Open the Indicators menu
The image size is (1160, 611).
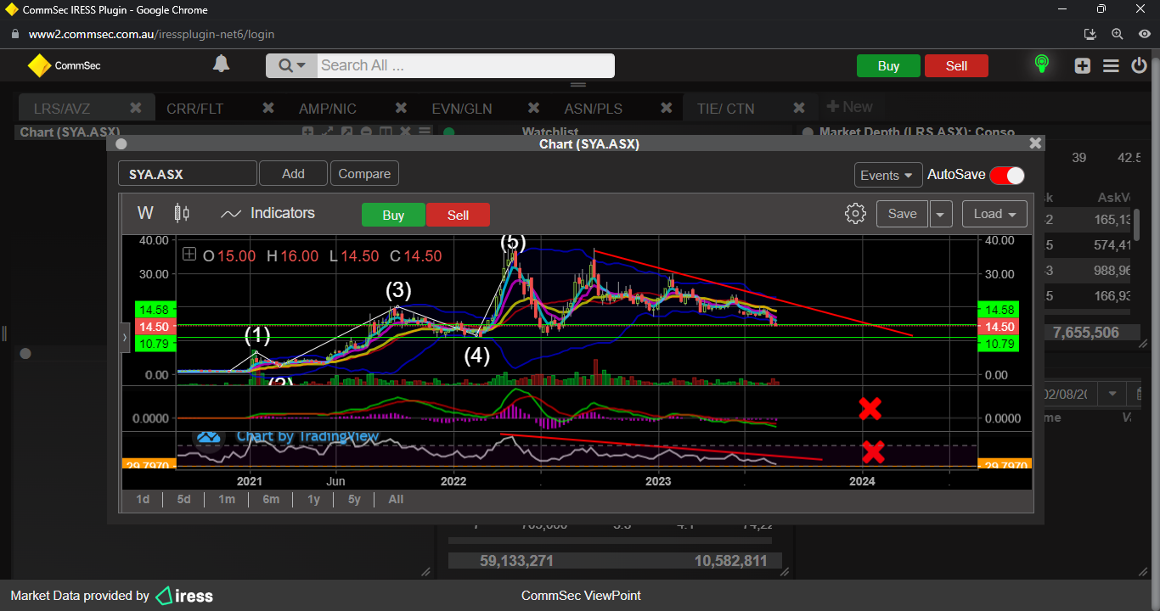(267, 214)
